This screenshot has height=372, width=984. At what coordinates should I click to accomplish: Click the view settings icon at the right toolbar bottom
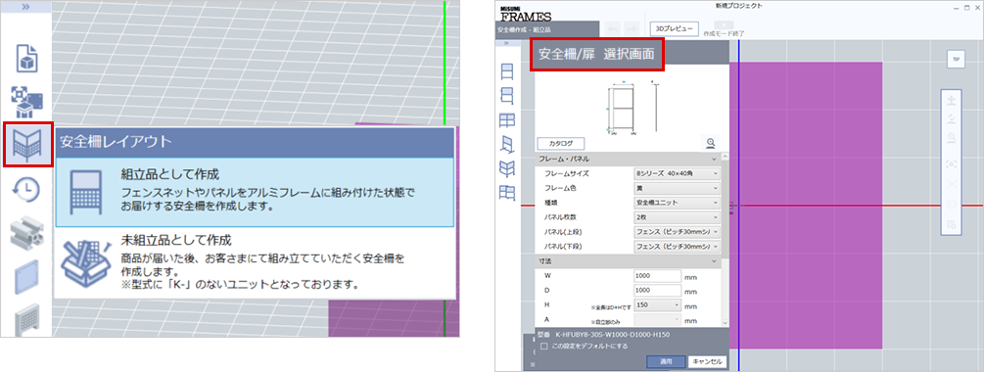[952, 224]
